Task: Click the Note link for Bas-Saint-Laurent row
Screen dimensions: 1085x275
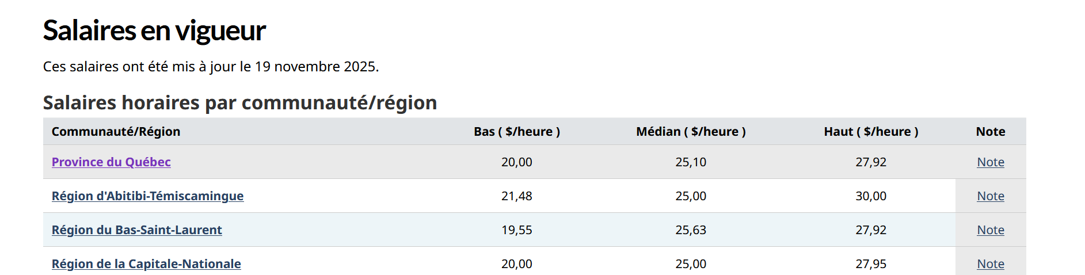Action: tap(991, 230)
